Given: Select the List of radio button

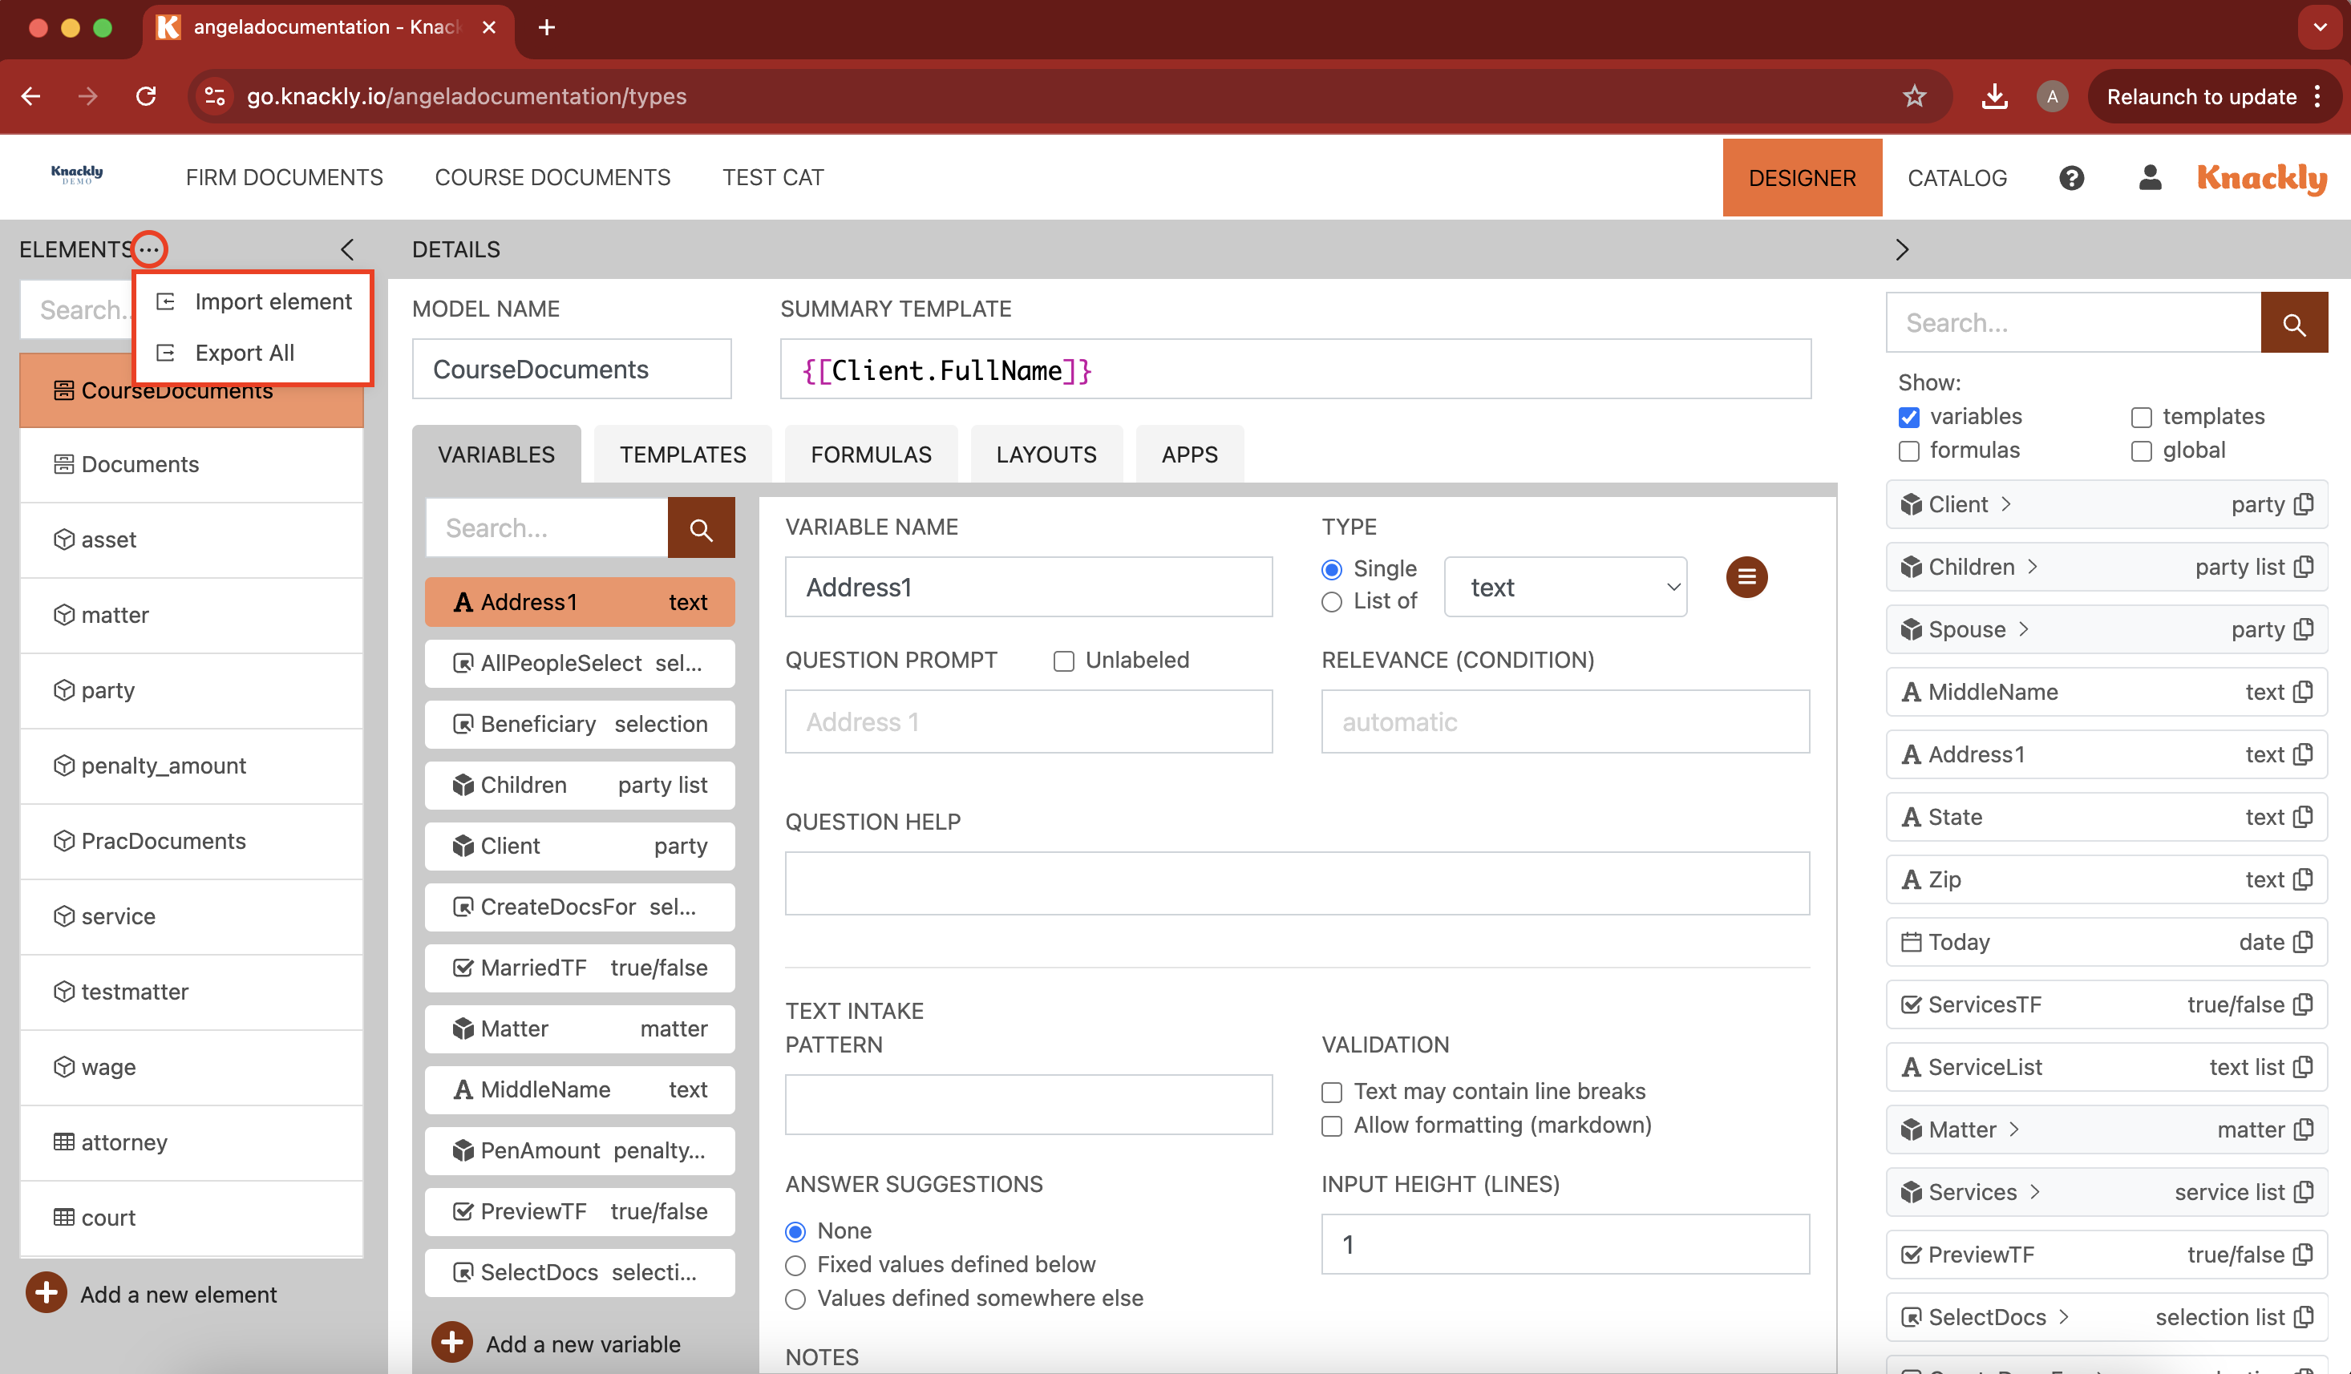Looking at the screenshot, I should tap(1331, 602).
